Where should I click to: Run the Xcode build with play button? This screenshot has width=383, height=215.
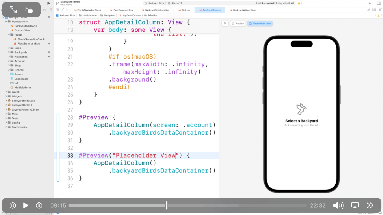pyautogui.click(x=49, y=3)
